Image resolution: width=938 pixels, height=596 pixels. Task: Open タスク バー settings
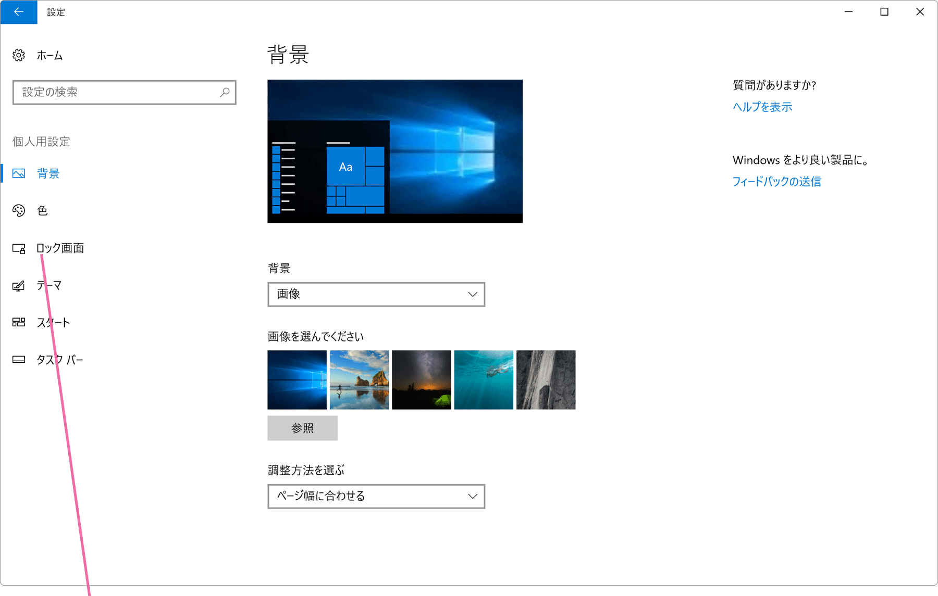click(x=60, y=360)
